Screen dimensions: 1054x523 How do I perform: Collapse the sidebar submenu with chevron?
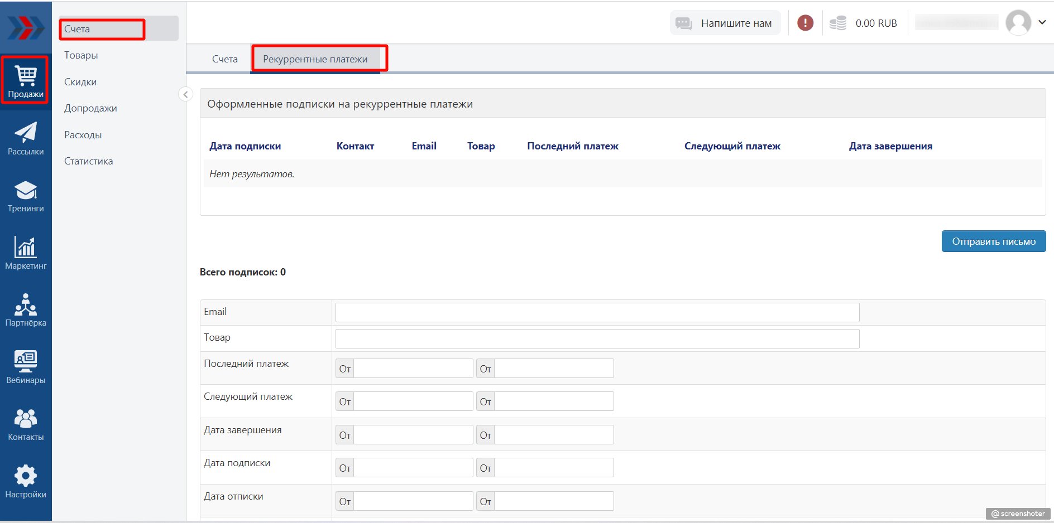(x=185, y=94)
